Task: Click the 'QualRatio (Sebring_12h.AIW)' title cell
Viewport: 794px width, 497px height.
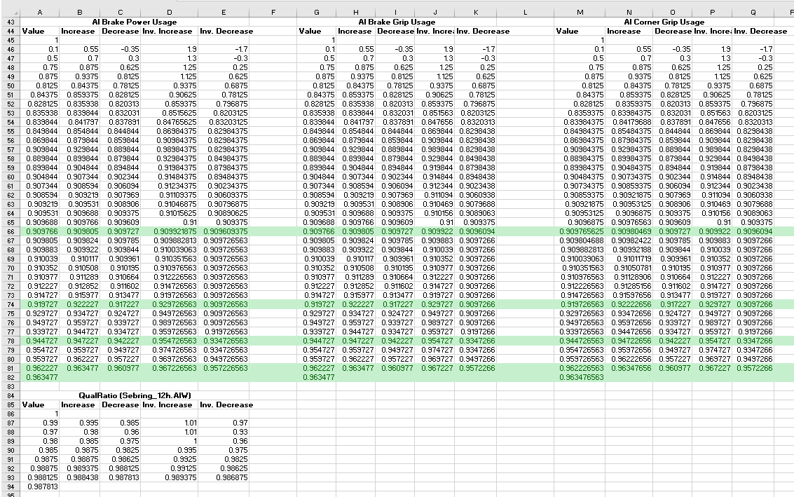Action: tap(135, 395)
